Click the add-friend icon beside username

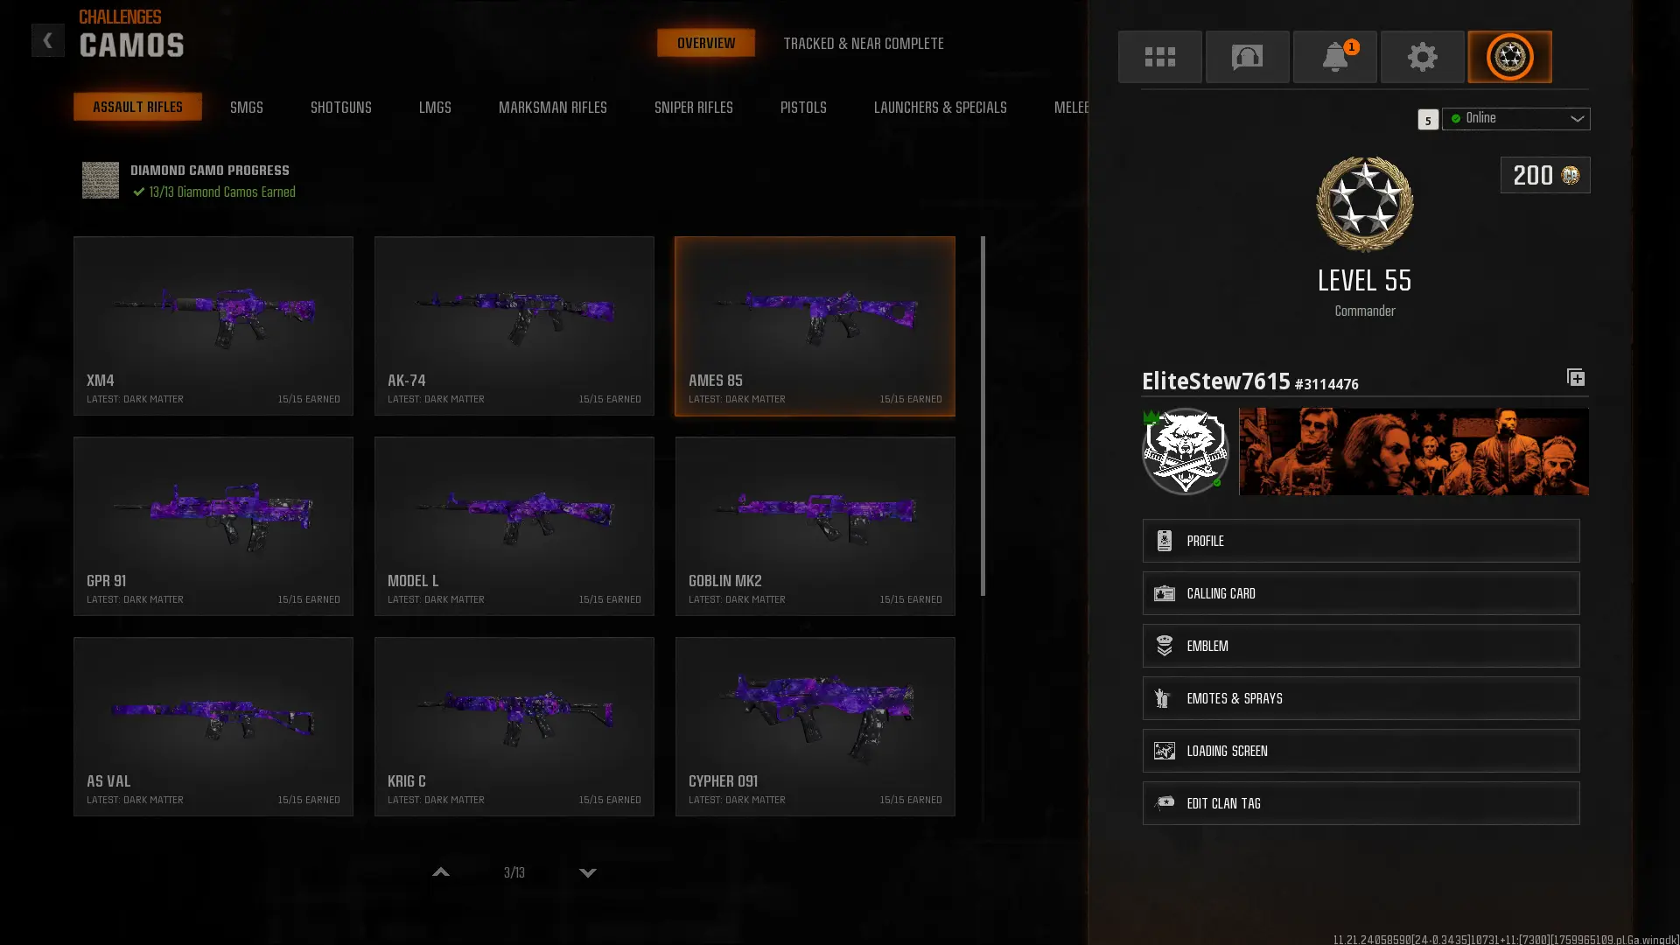coord(1575,378)
